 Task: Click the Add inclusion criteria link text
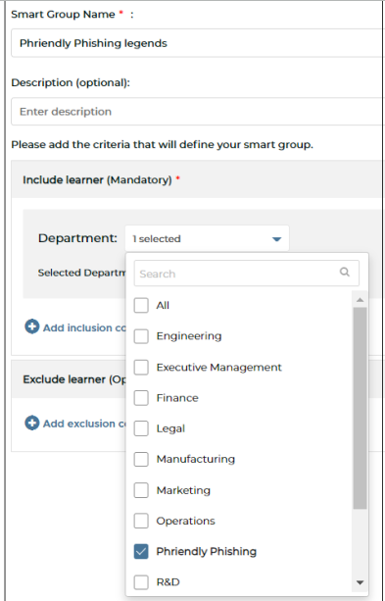click(84, 328)
